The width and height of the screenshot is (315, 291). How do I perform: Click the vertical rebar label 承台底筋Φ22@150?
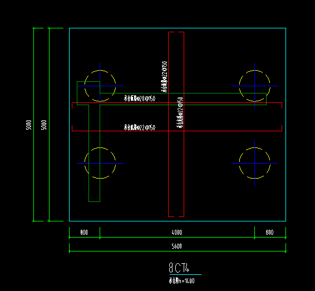click(180, 112)
